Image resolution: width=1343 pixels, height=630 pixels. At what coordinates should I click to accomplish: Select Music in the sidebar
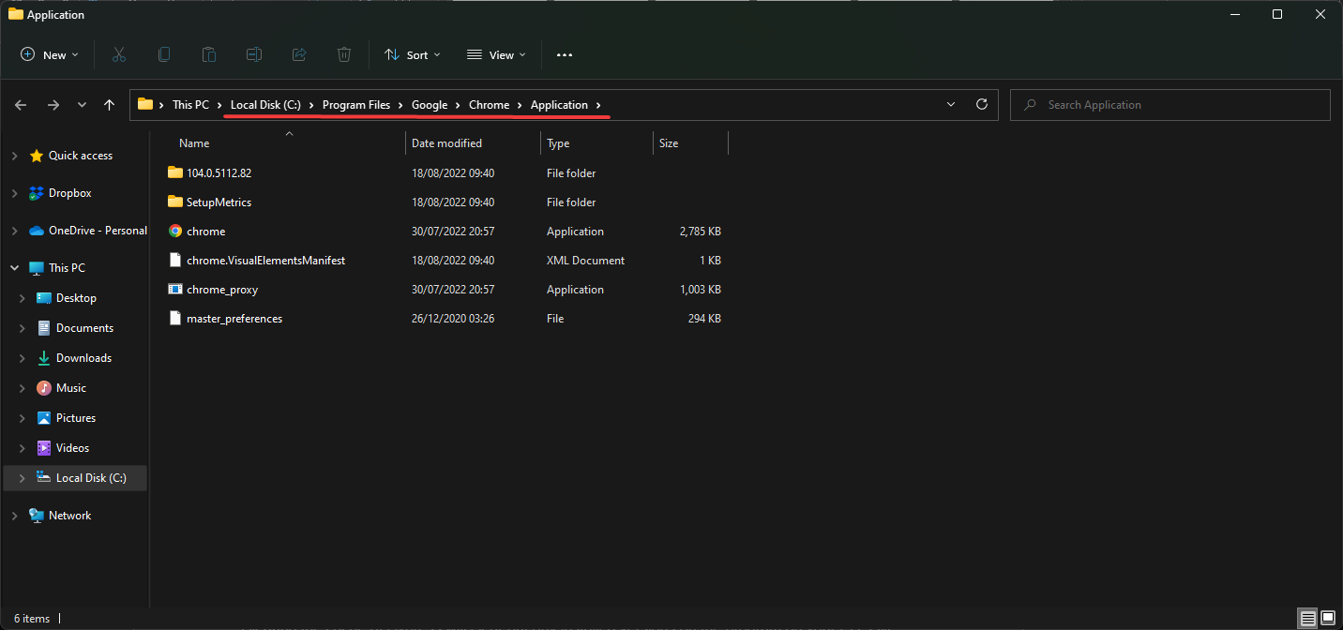pos(71,388)
